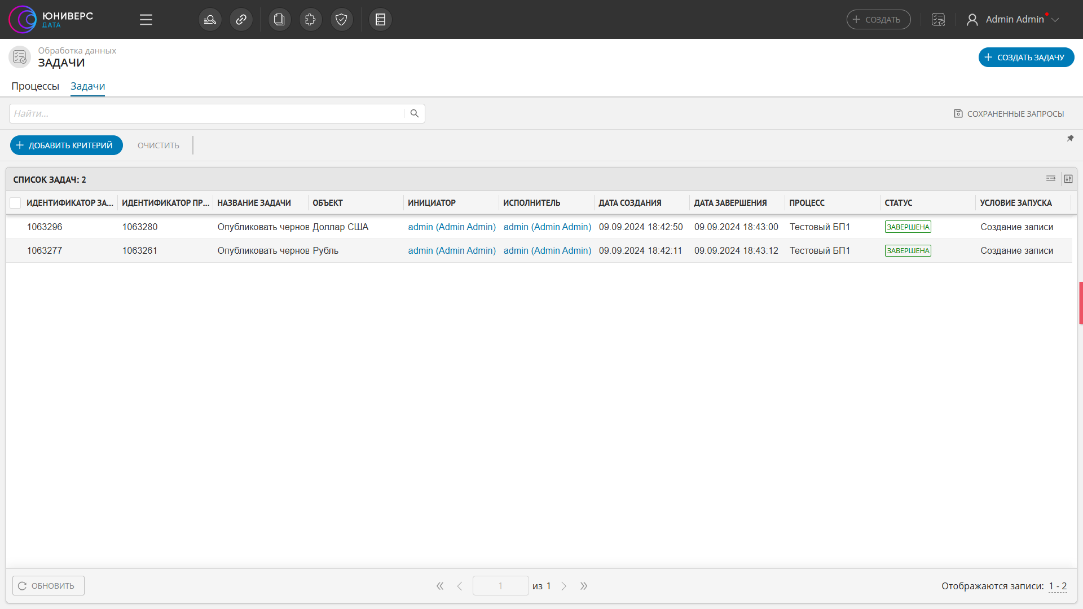Image resolution: width=1083 pixels, height=609 pixels.
Task: Click ЗАВЕРШЕНА status badge in Рубль row
Action: pos(908,250)
